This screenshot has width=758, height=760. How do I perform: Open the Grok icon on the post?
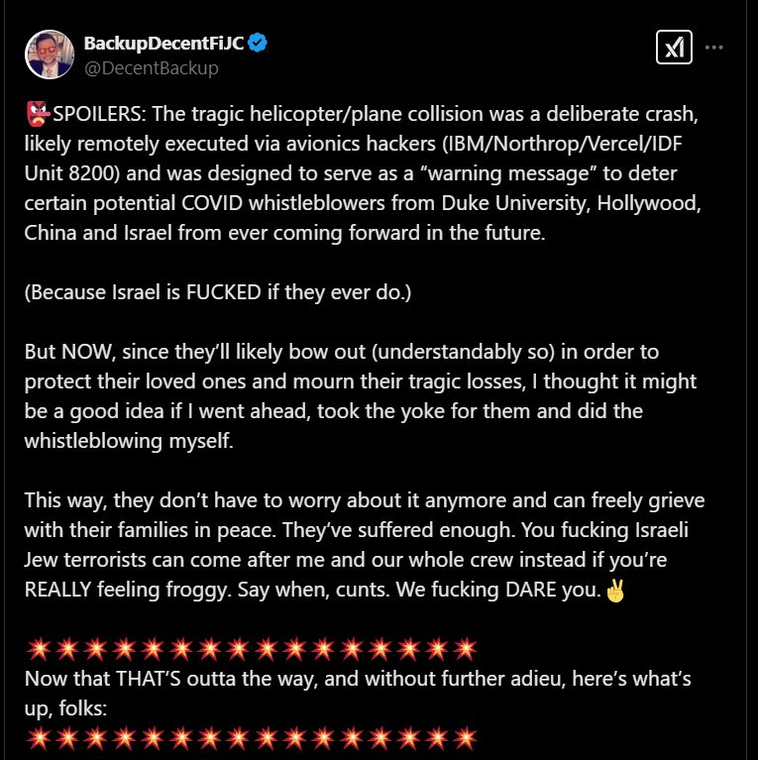(674, 48)
